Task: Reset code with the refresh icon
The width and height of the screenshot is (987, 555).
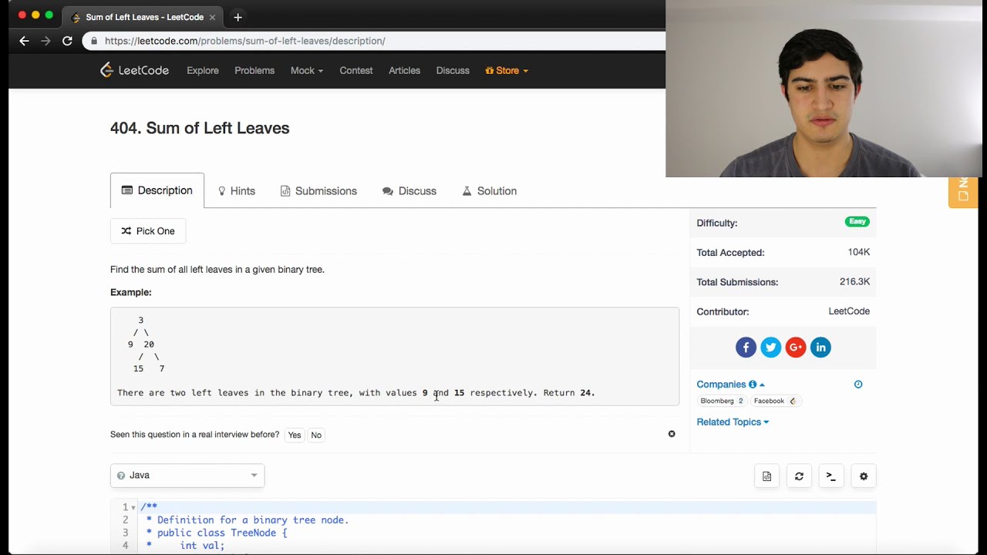Action: click(799, 476)
